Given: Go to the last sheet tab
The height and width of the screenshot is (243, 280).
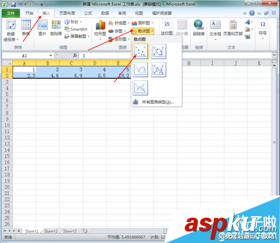Looking at the screenshot, I should click(19, 231).
